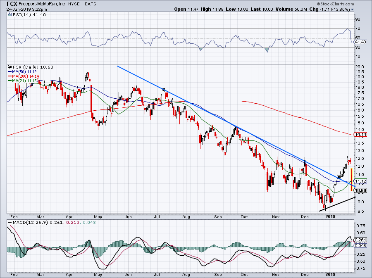
Task: Click the High 11.88 value
Action: tap(212, 9)
